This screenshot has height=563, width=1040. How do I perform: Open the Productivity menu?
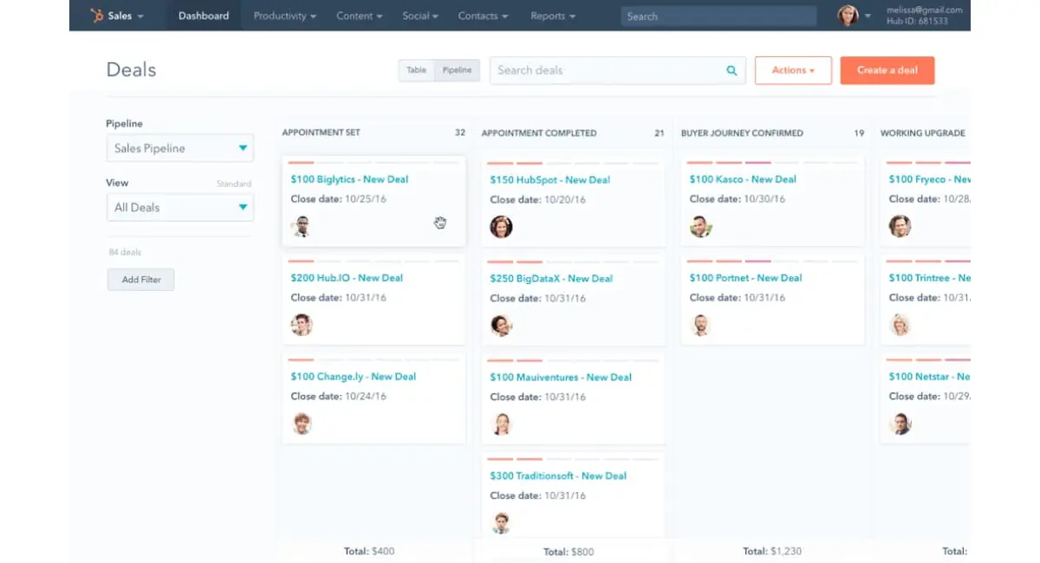[284, 15]
